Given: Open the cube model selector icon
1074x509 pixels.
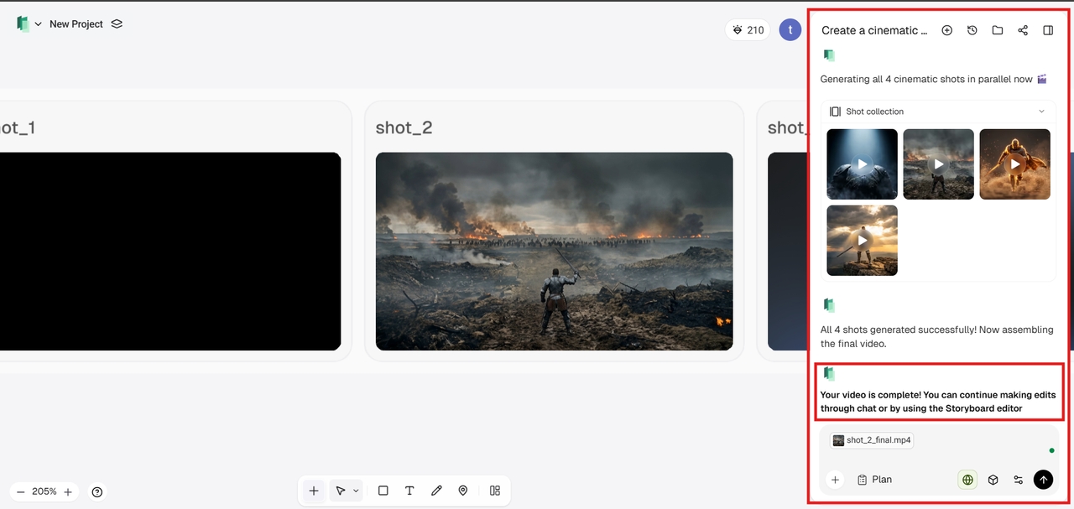Looking at the screenshot, I should [x=993, y=480].
